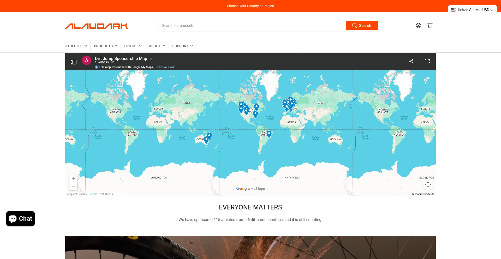Share the Dirt Jump Sponsorship Map

pos(411,61)
